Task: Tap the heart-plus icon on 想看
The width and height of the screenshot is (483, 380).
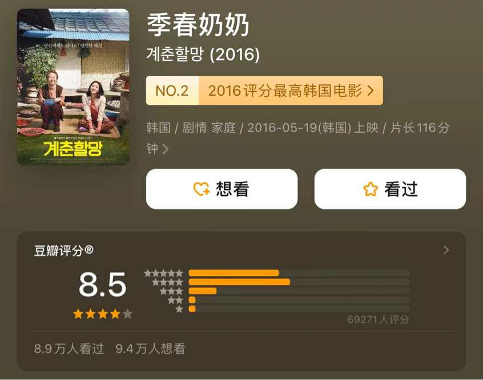Action: pos(202,189)
